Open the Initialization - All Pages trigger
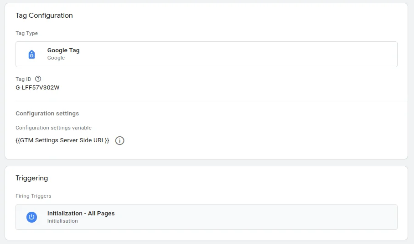 pos(81,214)
